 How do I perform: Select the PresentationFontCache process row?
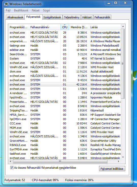(x=65, y=102)
